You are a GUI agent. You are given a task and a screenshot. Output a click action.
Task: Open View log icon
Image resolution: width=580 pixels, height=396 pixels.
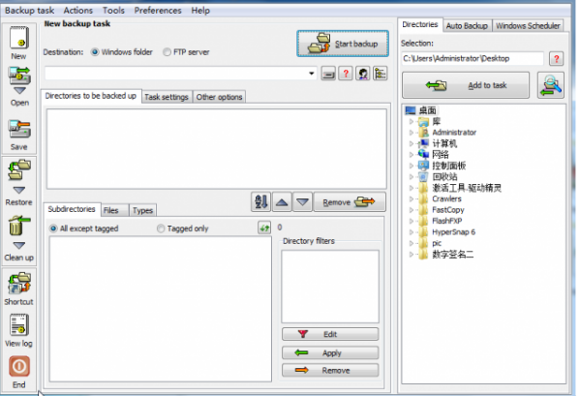pos(19,324)
